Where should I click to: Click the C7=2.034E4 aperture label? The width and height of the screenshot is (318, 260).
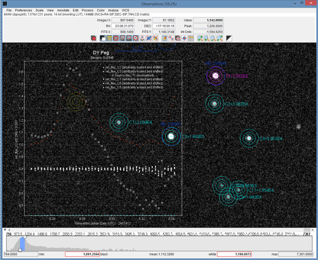click(x=140, y=122)
